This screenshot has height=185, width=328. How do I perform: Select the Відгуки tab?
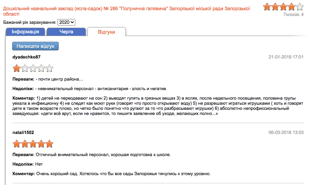pos(106,32)
